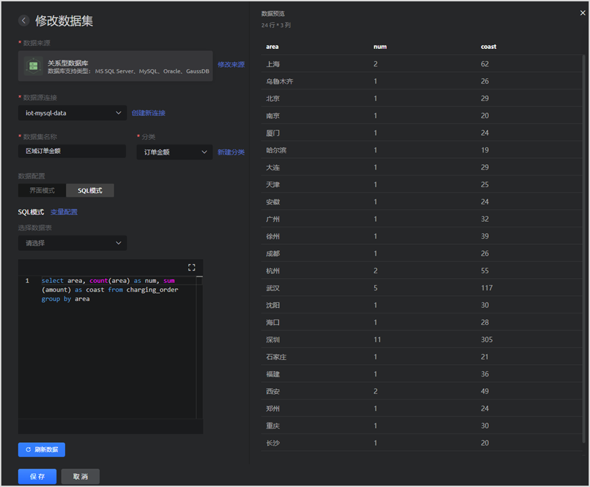This screenshot has width=590, height=487.
Task: Click the 刷新数据 button
Action: tap(41, 450)
